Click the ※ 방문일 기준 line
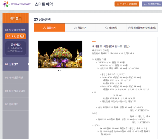This screenshot has width=162, height=139. 99,59
